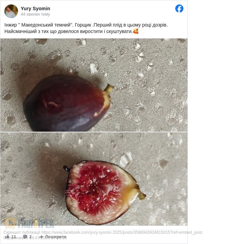Click the second line of the post text
The width and height of the screenshot is (245, 244).
[x=68, y=31]
